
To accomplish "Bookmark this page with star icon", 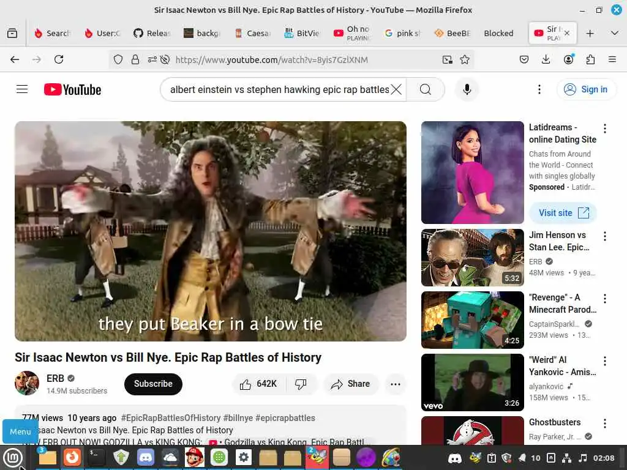I will coord(465,59).
